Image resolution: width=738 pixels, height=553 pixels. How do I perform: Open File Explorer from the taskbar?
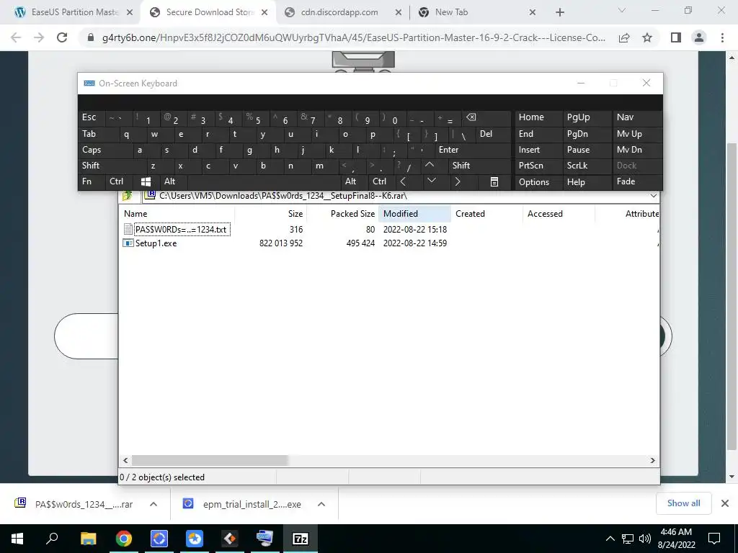click(88, 539)
